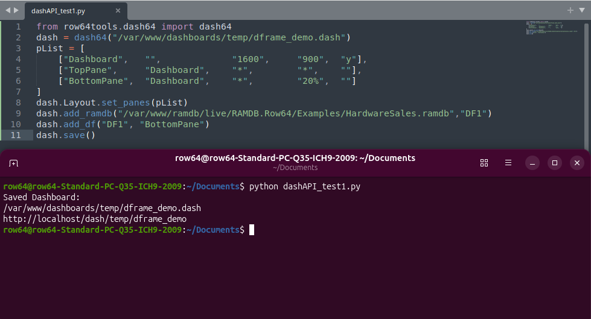Image resolution: width=591 pixels, height=319 pixels.
Task: Click "add_ramdb" method on line 9
Action: coord(88,113)
